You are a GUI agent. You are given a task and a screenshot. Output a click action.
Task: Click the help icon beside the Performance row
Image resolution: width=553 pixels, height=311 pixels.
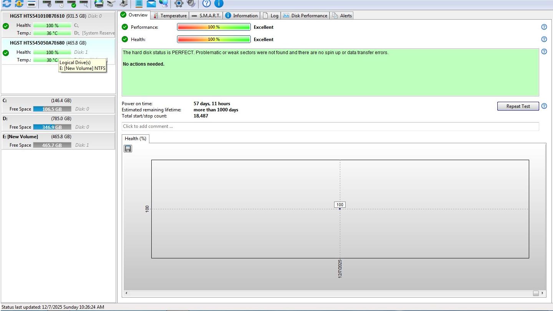tap(544, 27)
